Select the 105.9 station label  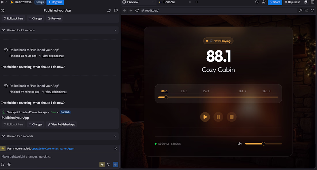coord(267,91)
